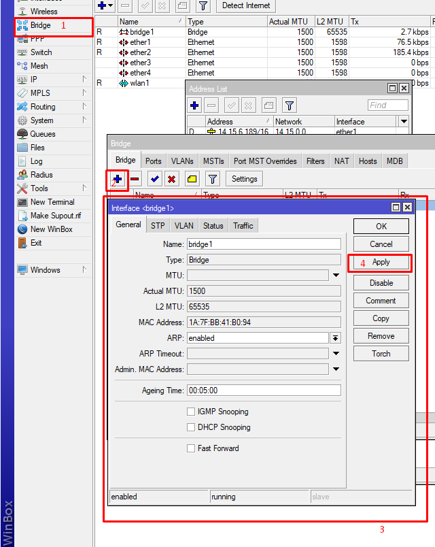Click the blue checkmark enable icon in Bridge toolbar

[155, 179]
